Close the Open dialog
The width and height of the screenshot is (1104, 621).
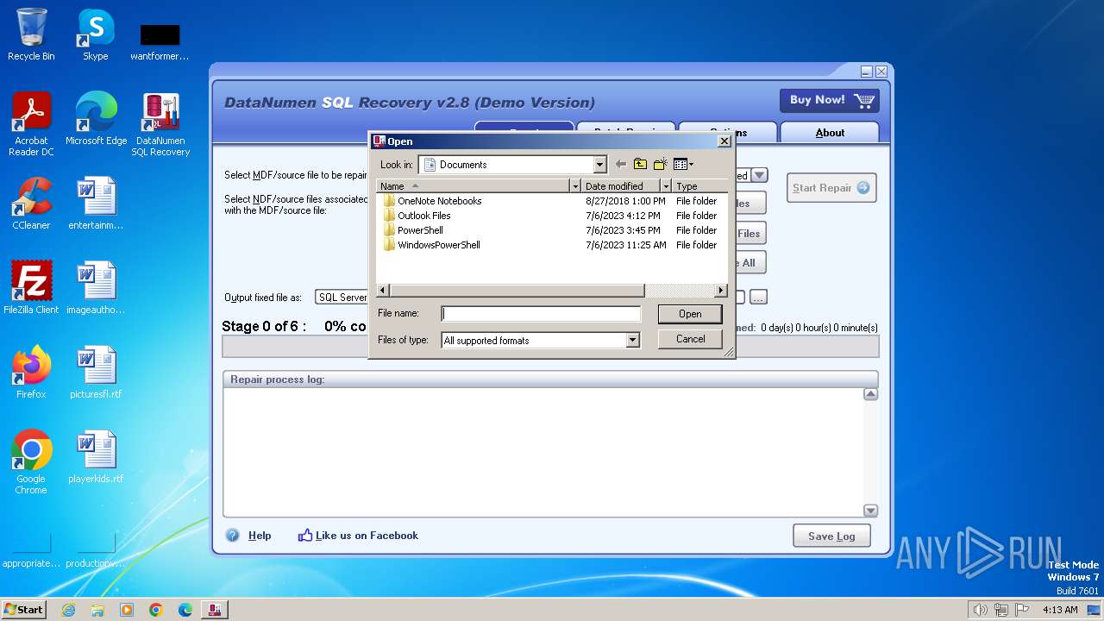(x=724, y=141)
